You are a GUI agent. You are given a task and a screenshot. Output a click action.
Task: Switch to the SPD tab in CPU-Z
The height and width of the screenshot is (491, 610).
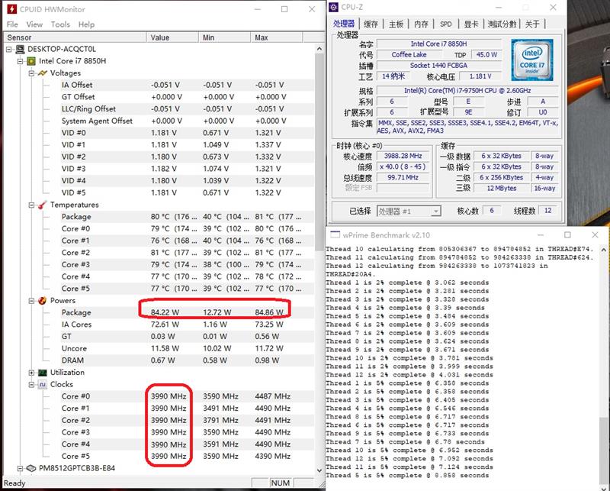click(446, 24)
